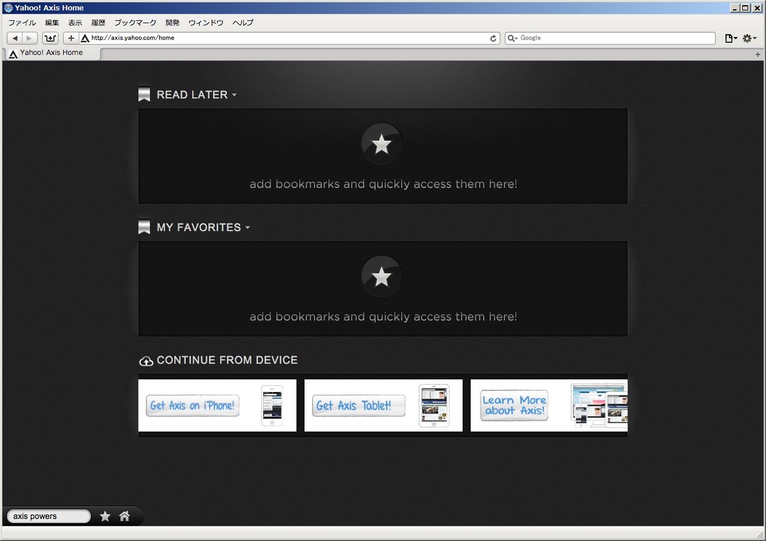Click the Read Later add bookmarks hint text

383,184
